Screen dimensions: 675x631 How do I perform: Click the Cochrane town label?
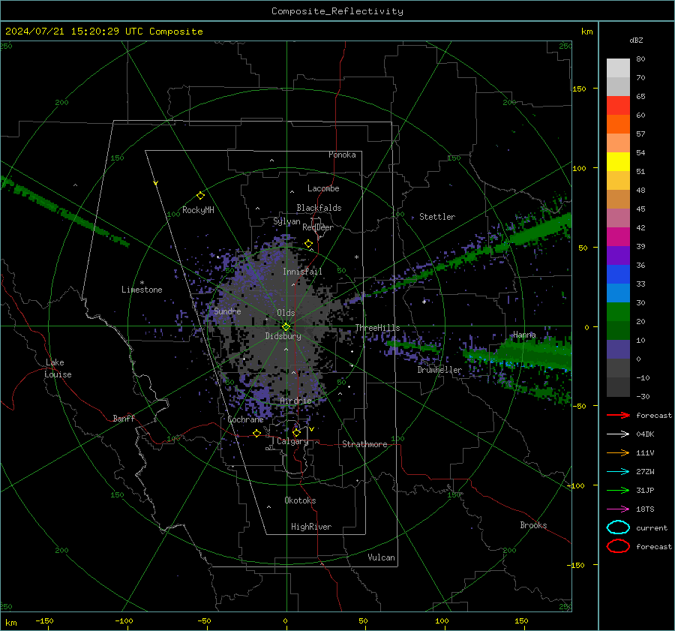245,419
